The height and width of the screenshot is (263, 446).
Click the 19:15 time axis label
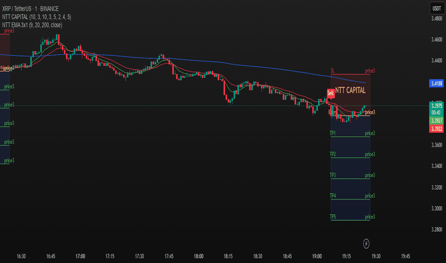coord(346,256)
